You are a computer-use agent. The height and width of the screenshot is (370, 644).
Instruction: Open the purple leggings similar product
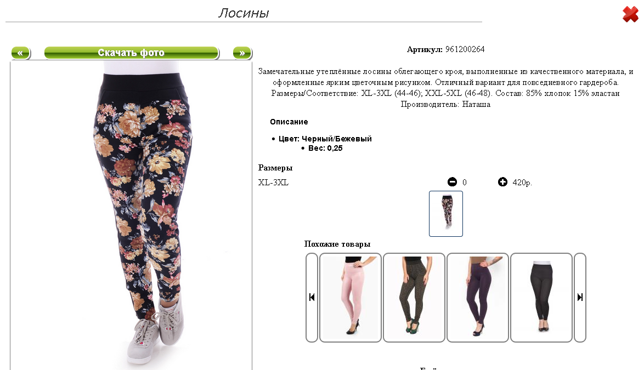click(478, 298)
